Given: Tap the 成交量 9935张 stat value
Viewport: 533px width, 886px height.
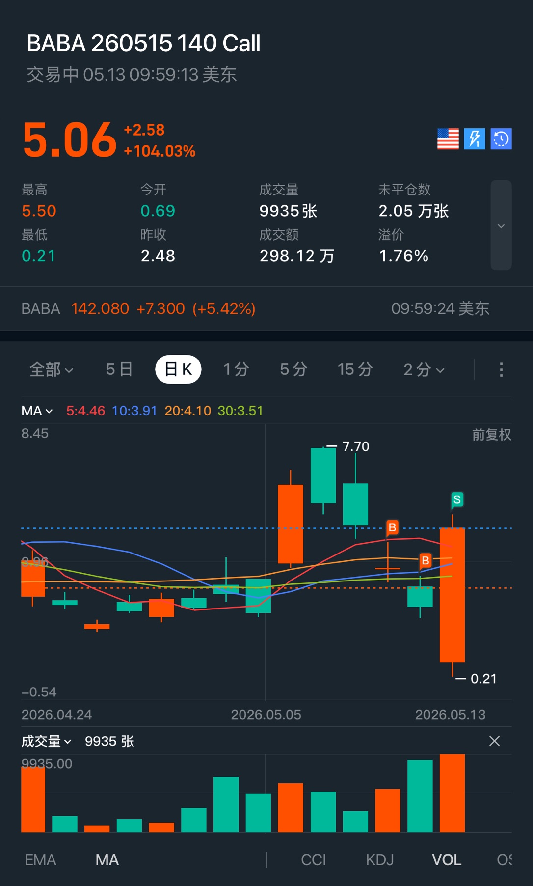Looking at the screenshot, I should click(288, 211).
